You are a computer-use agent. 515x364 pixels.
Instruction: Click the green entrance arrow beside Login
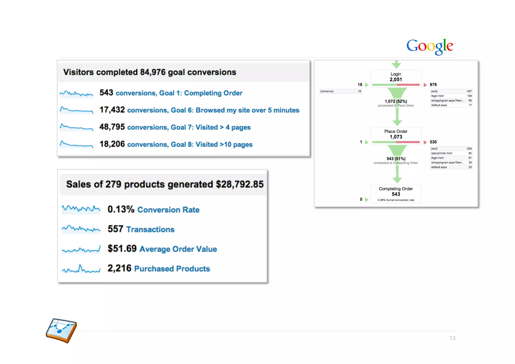(x=367, y=85)
